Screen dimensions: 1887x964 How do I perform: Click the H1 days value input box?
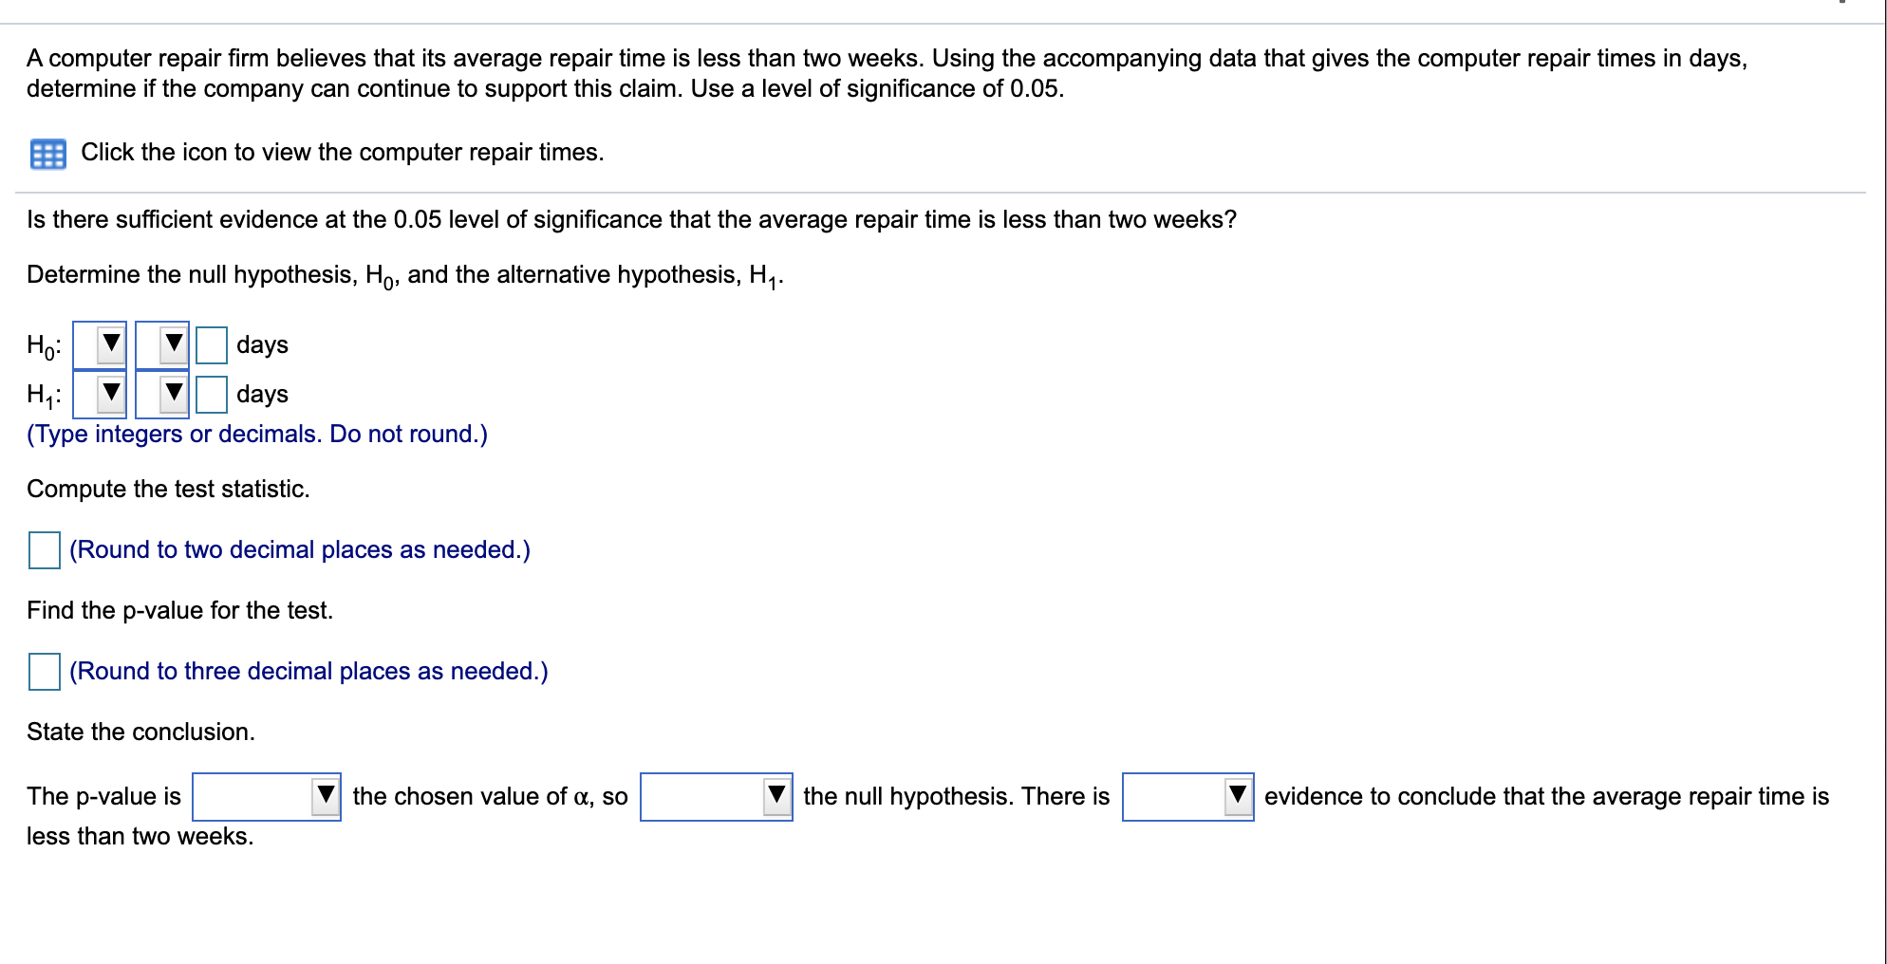pyautogui.click(x=213, y=394)
